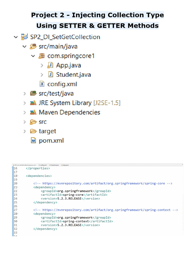Screen dimensions: 195x261
Task: Expand the src/test/java folder
Action: pos(25,94)
